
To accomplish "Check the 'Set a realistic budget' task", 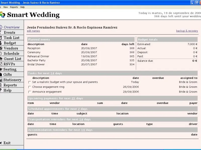I will tap(29, 82).
